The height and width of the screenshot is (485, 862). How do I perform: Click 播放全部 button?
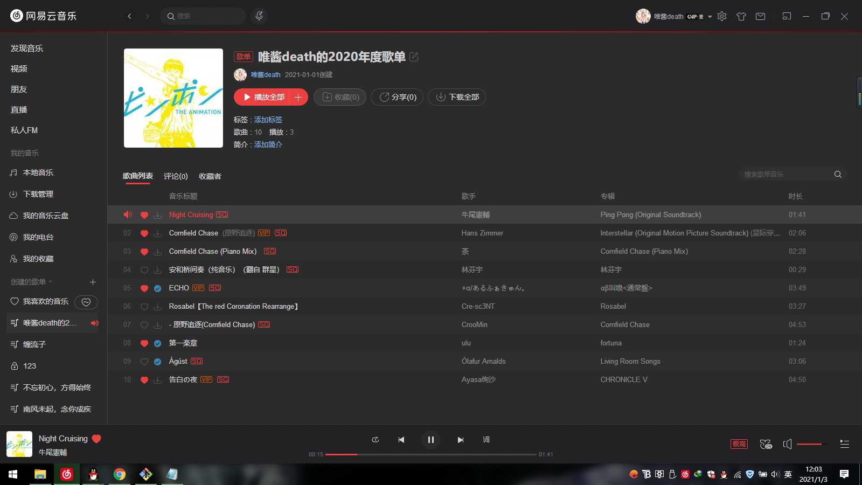click(x=262, y=97)
